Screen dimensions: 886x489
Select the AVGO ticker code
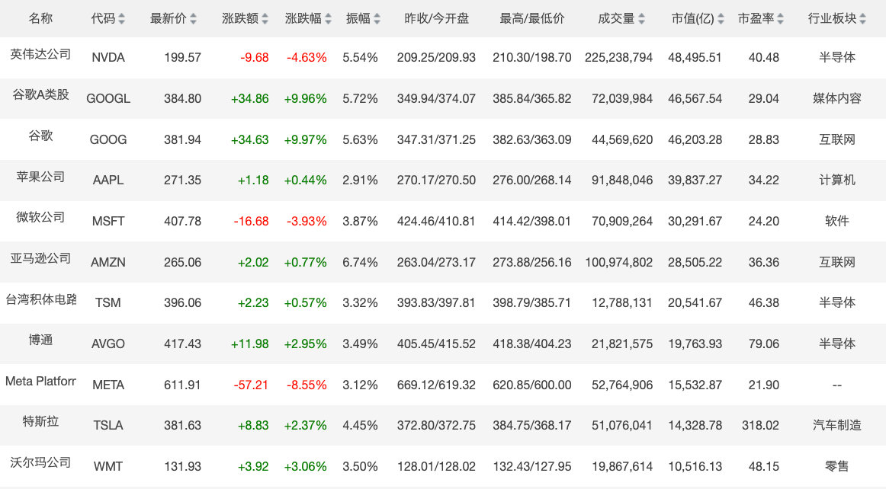click(108, 344)
